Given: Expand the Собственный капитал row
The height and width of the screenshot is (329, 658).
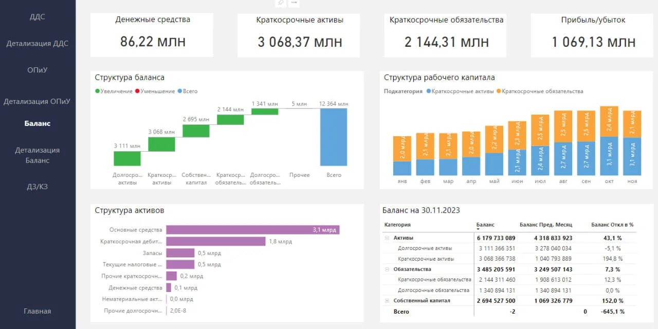Looking at the screenshot, I should (387, 301).
